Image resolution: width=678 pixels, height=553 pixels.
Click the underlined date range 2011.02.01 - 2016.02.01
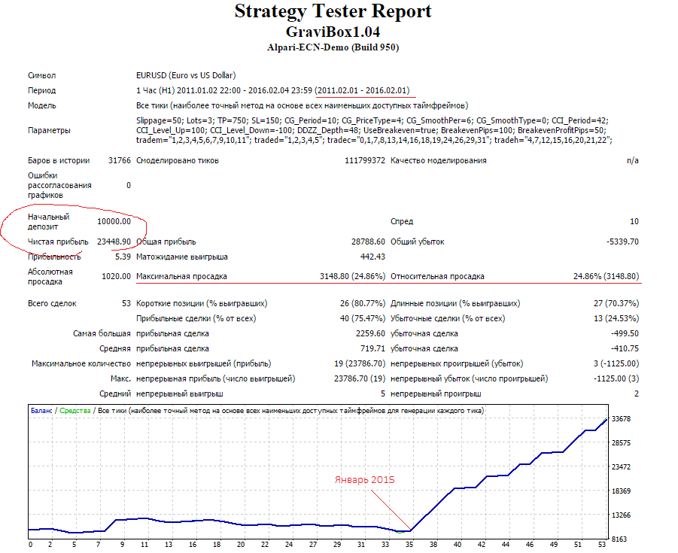[x=363, y=90]
